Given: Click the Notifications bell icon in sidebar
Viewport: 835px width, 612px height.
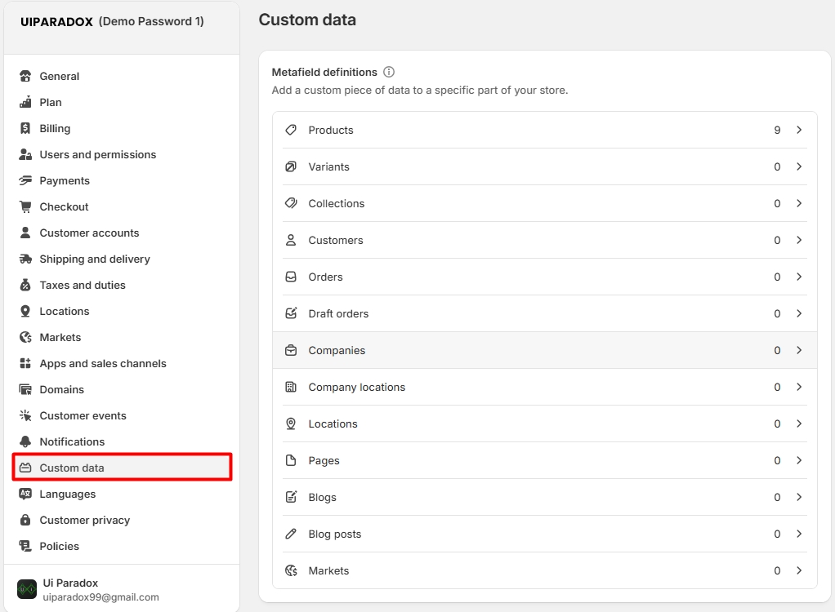Looking at the screenshot, I should click(25, 441).
